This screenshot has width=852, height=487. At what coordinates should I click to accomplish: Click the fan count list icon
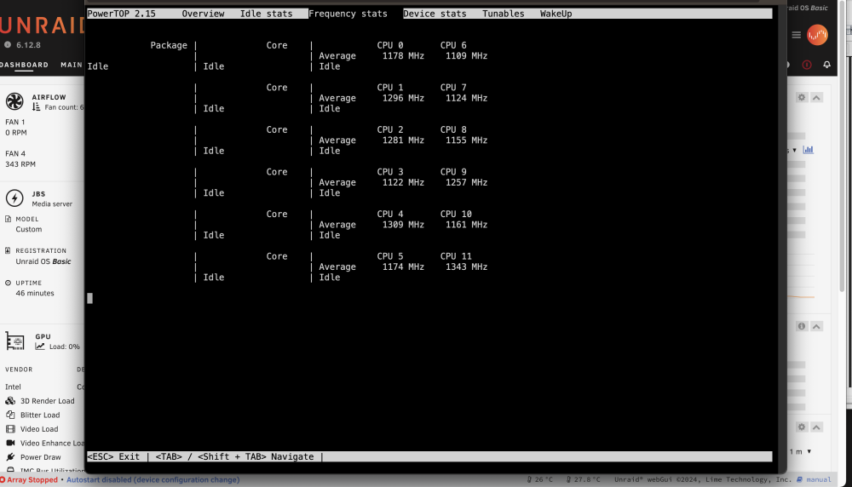point(37,107)
